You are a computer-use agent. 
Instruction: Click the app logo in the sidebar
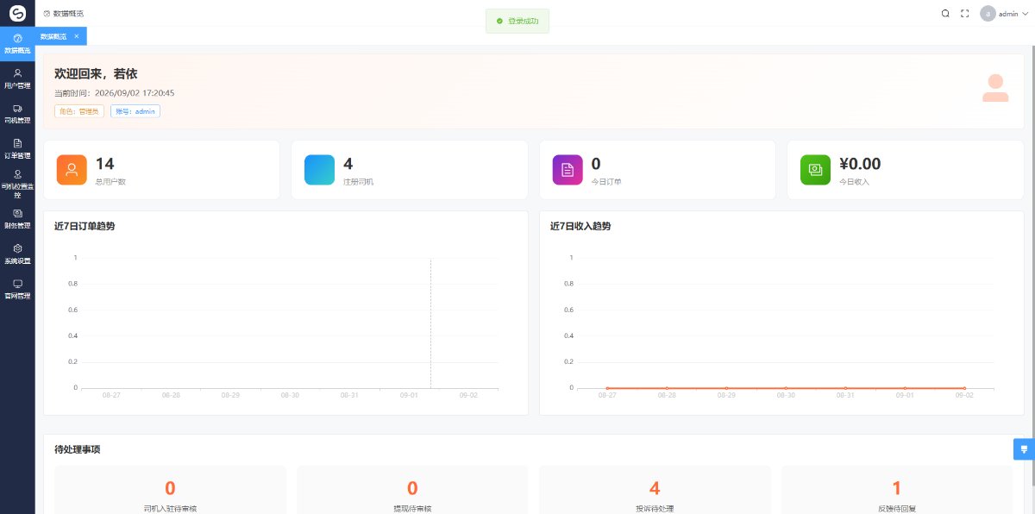point(17,13)
